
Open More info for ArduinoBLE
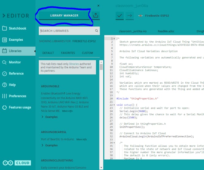click(67, 111)
